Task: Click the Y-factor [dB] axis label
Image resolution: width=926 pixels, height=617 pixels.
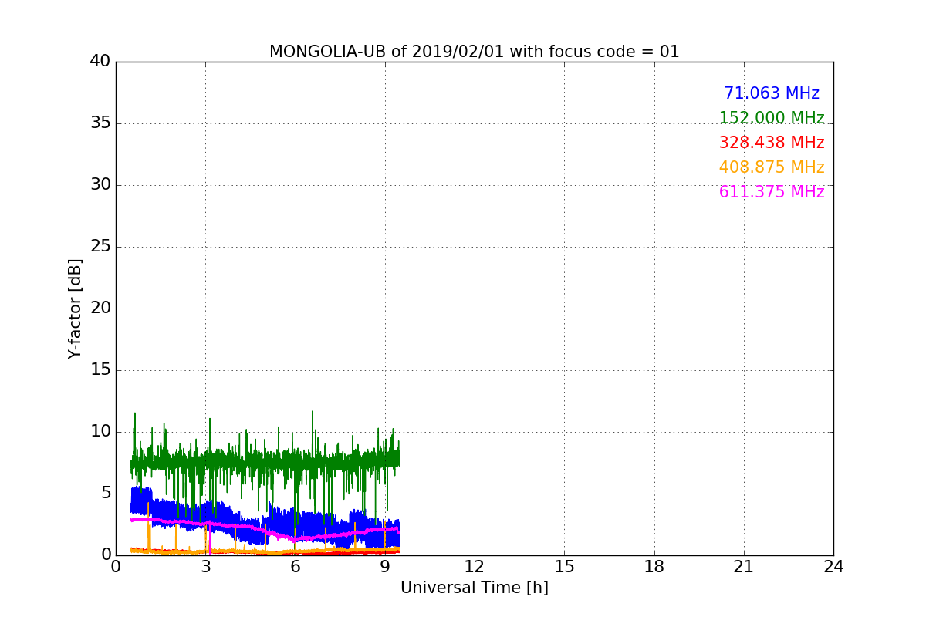Action: tap(75, 308)
